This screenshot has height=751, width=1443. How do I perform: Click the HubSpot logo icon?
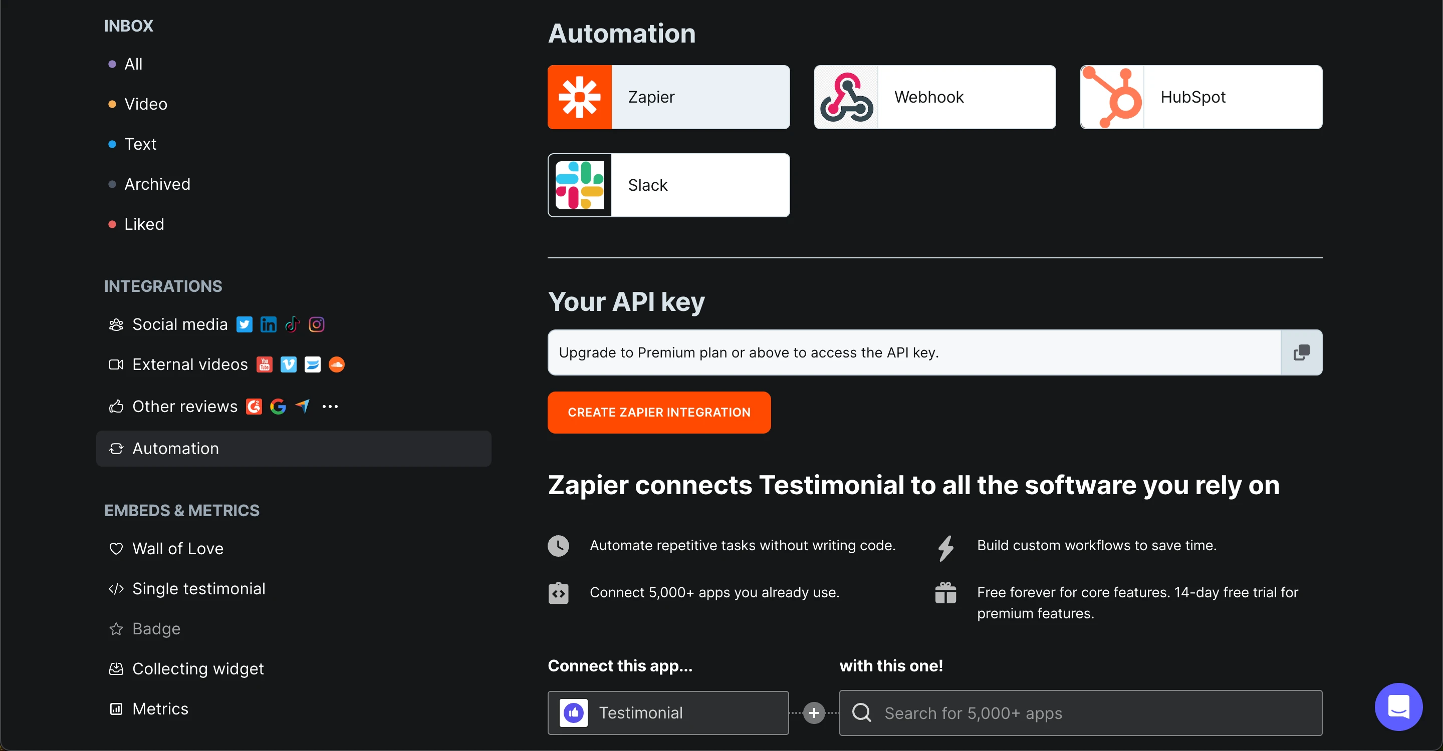click(1112, 97)
